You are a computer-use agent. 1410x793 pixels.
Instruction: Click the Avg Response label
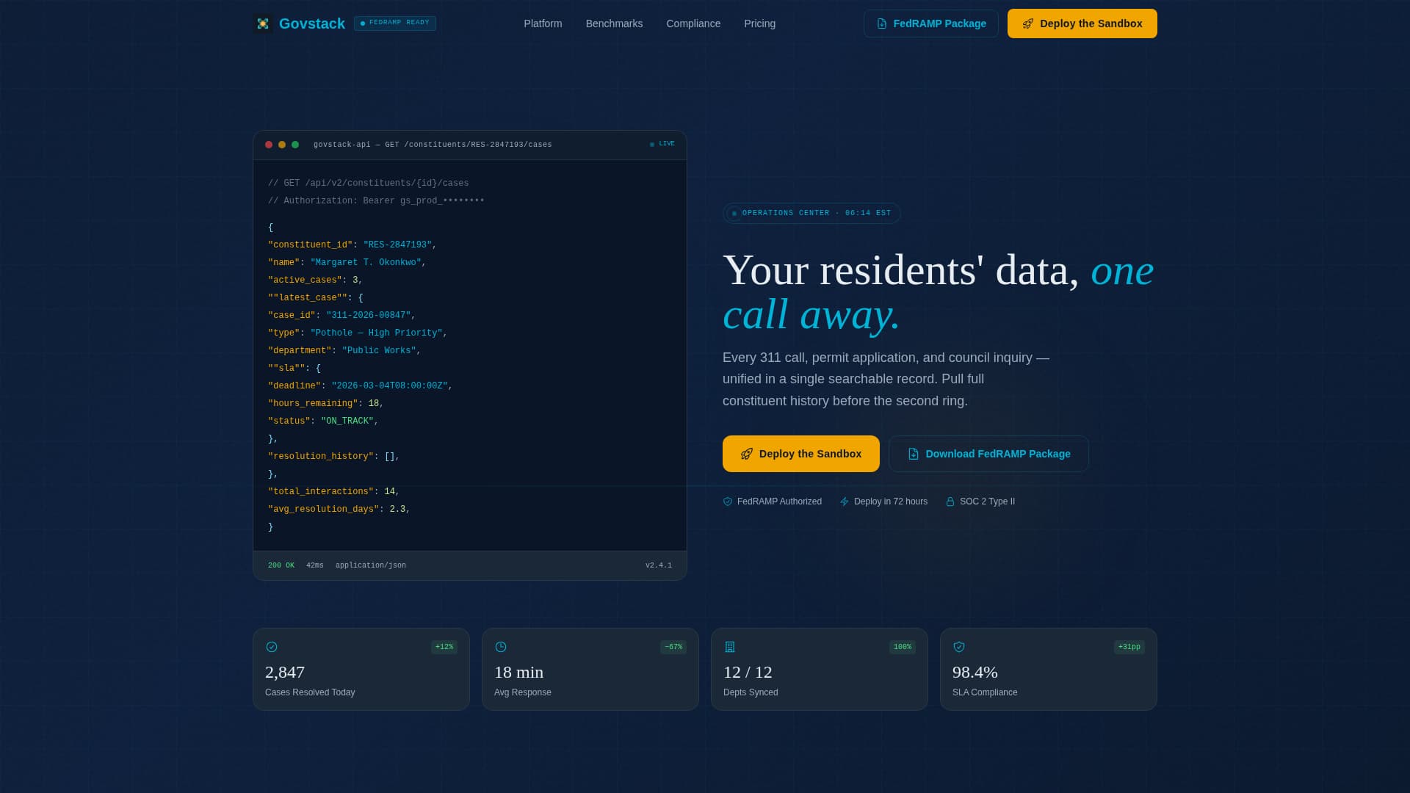(523, 692)
